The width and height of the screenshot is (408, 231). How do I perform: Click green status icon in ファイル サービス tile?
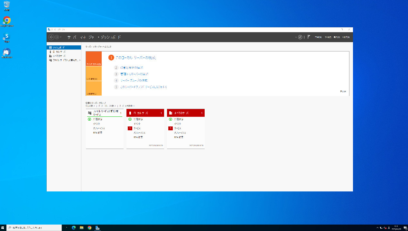89,119
